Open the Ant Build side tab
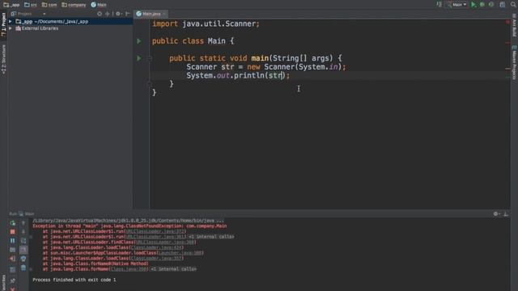The height and width of the screenshot is (291, 518). pos(515,26)
